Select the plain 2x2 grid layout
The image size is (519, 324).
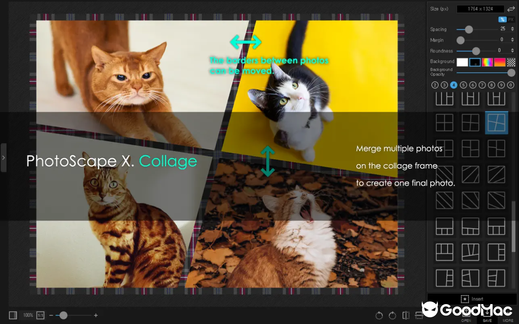[x=444, y=123]
